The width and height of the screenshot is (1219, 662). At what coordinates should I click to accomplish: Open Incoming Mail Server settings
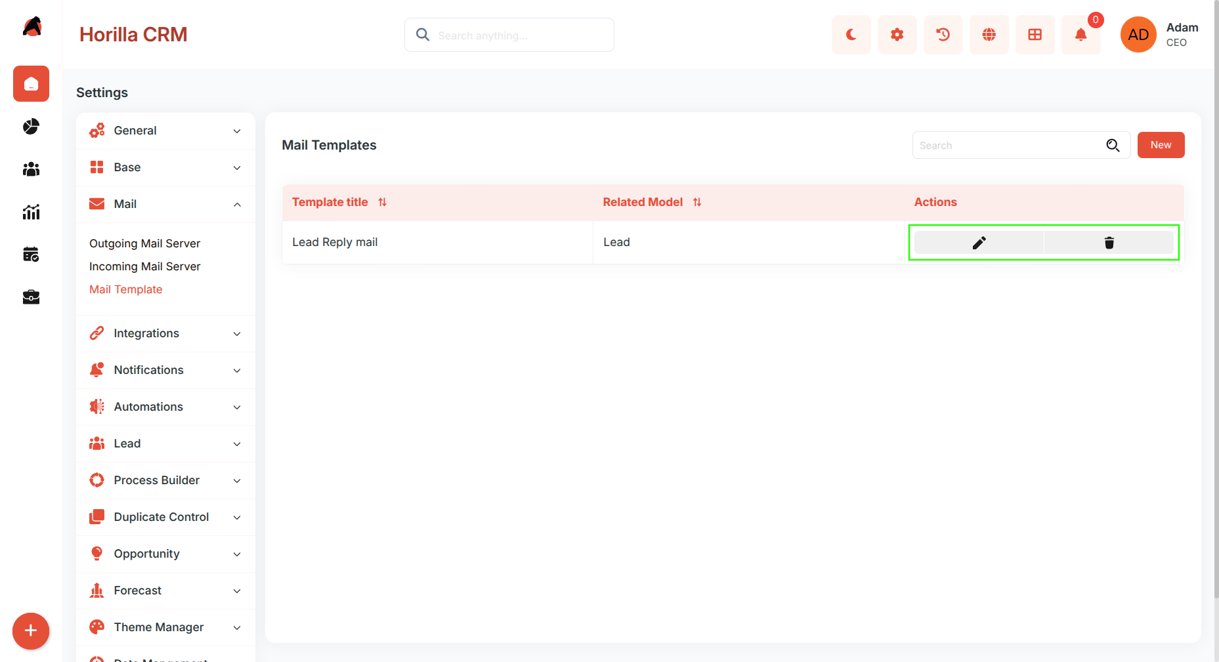click(144, 266)
